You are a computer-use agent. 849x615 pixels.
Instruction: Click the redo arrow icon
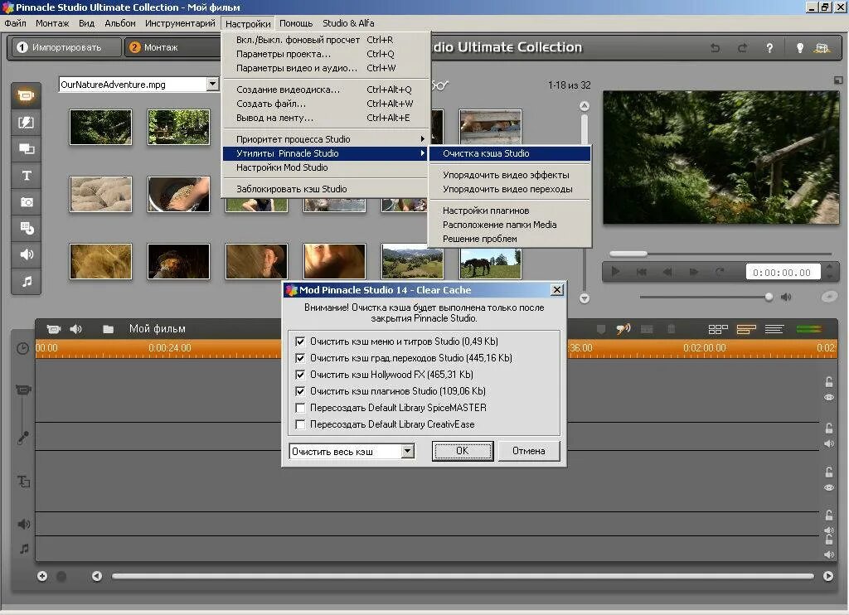(x=742, y=47)
